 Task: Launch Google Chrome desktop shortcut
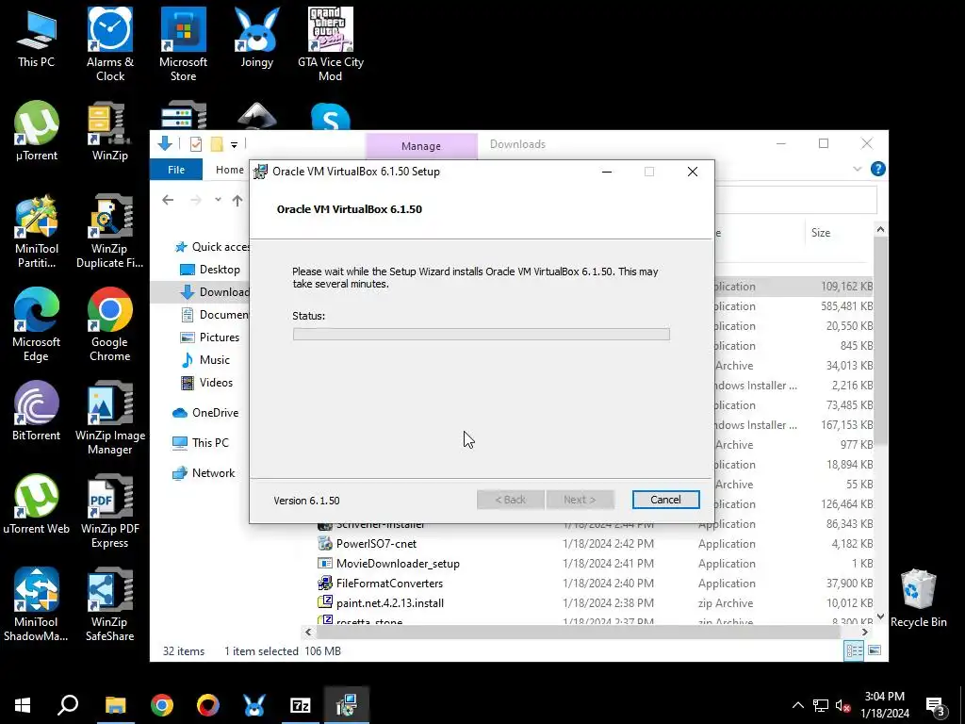coord(109,324)
